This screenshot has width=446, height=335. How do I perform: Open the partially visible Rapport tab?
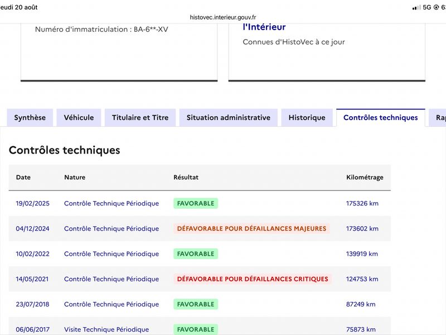(438, 118)
